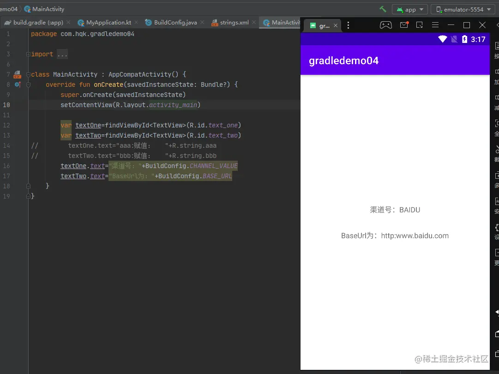Open the emulator vertical three-dots menu
499x374 pixels.
(348, 25)
